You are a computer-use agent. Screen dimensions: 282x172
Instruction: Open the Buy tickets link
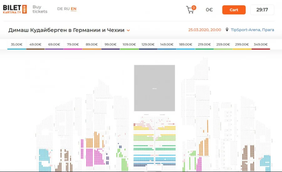40,9
